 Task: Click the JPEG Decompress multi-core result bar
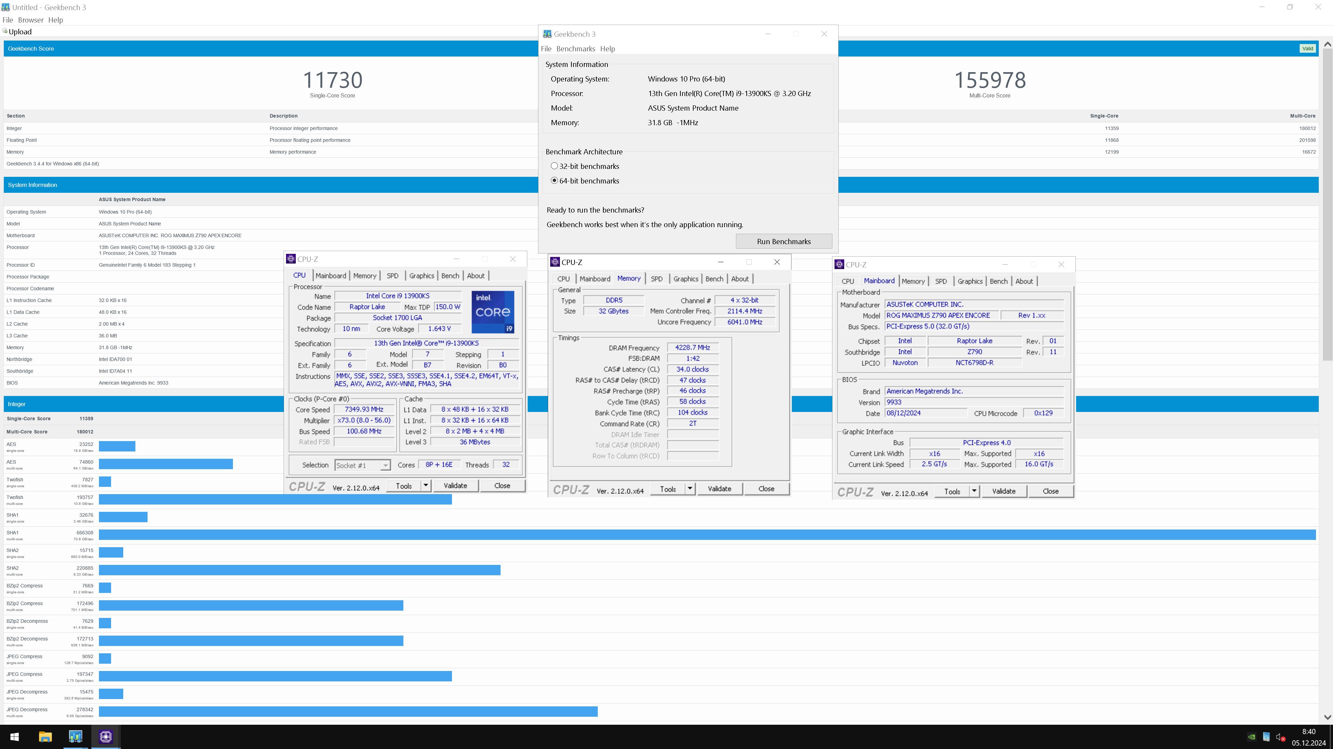[348, 711]
